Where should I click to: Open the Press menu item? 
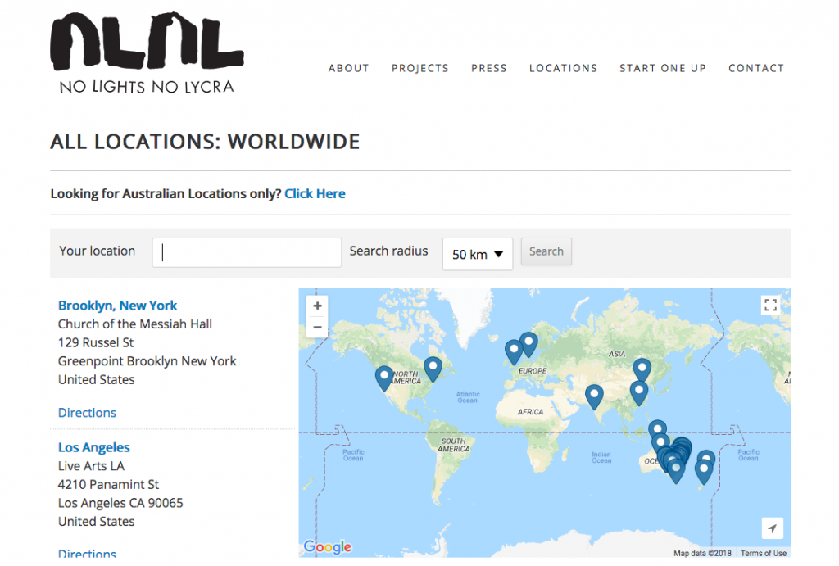click(x=489, y=69)
